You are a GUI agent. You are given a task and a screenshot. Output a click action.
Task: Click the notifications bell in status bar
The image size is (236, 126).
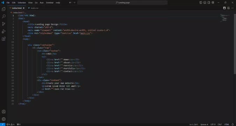point(233,125)
